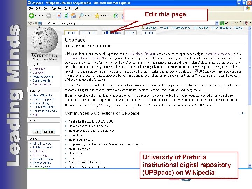Go to Main page in navigation sidebar
The height and width of the screenshot is (189, 252).
[x=39, y=69]
